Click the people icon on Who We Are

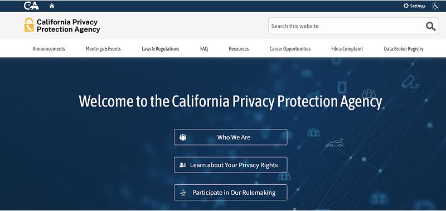[x=183, y=137]
